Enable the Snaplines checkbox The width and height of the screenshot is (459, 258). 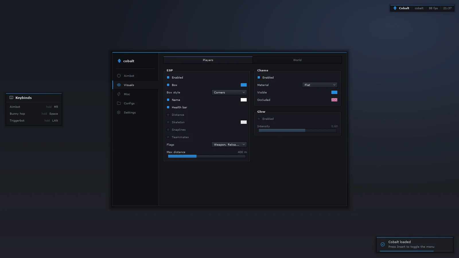pyautogui.click(x=168, y=130)
